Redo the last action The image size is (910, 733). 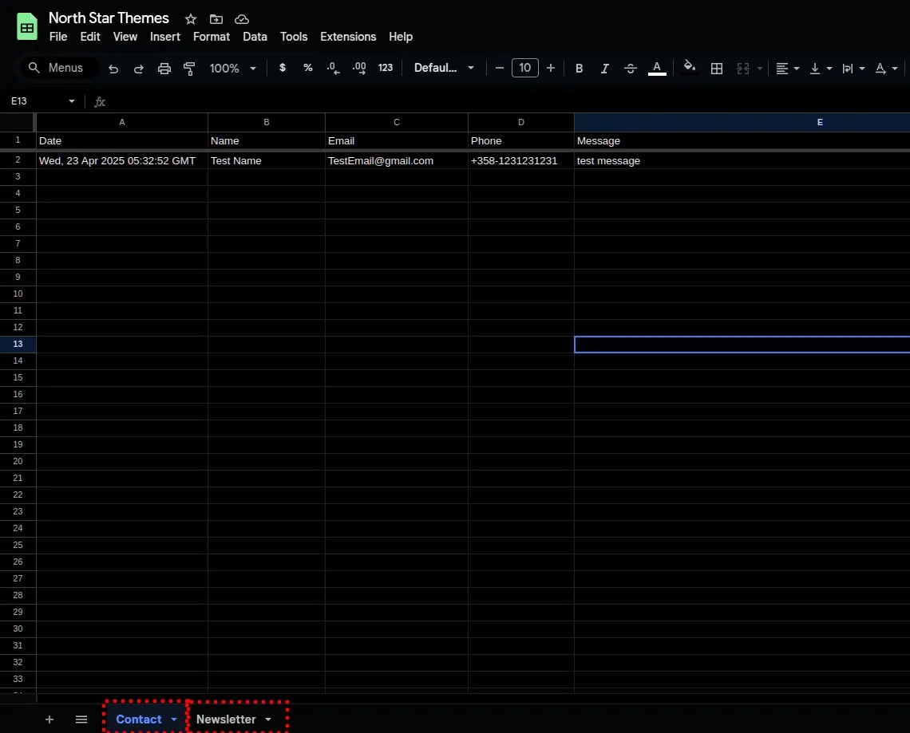tap(139, 69)
